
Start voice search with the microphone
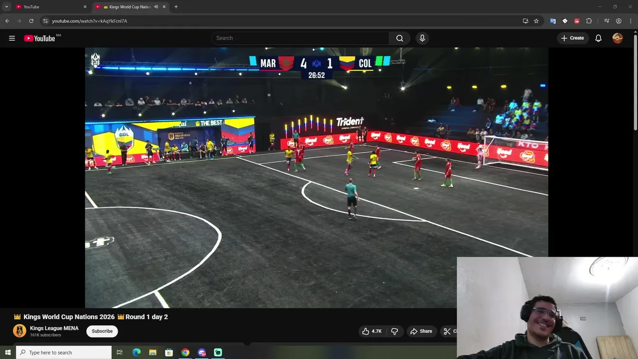[422, 38]
